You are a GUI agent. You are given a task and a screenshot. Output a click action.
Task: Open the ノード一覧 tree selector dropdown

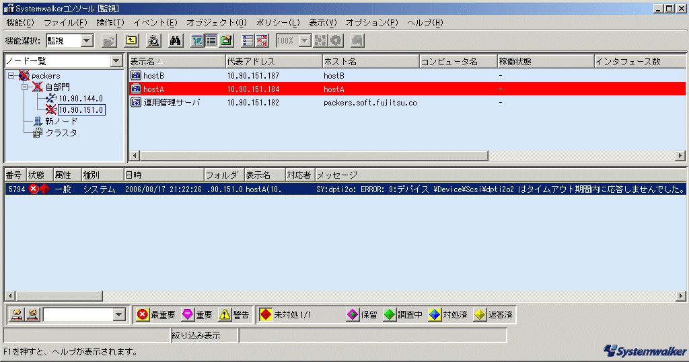116,61
